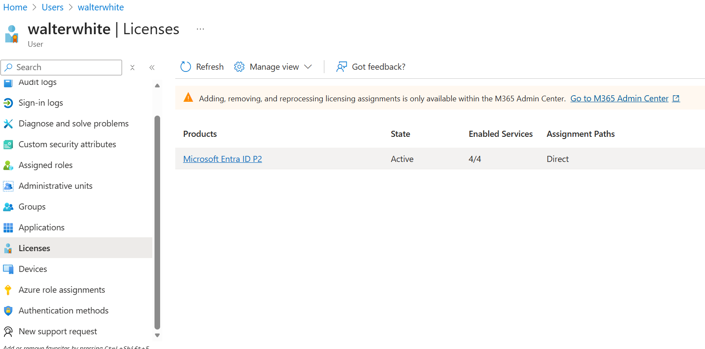Navigate to Users in the breadcrumb
The height and width of the screenshot is (349, 705).
[x=52, y=7]
